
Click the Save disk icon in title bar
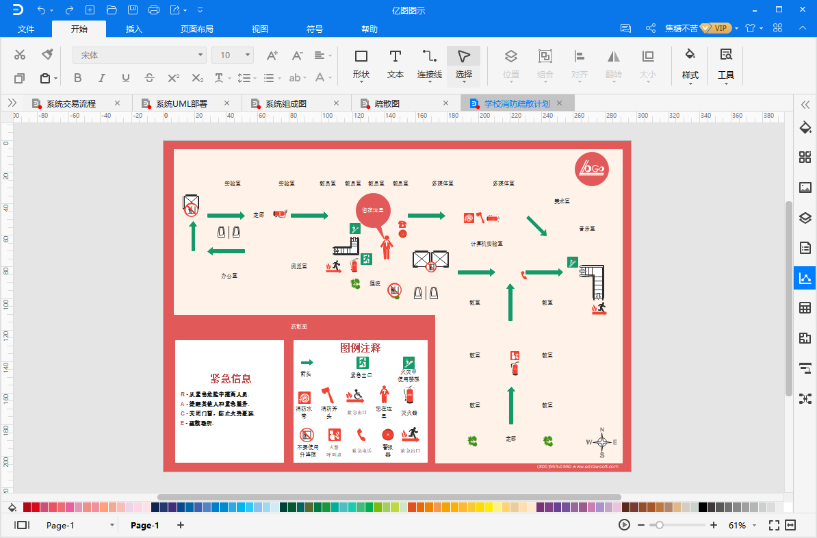pyautogui.click(x=133, y=10)
